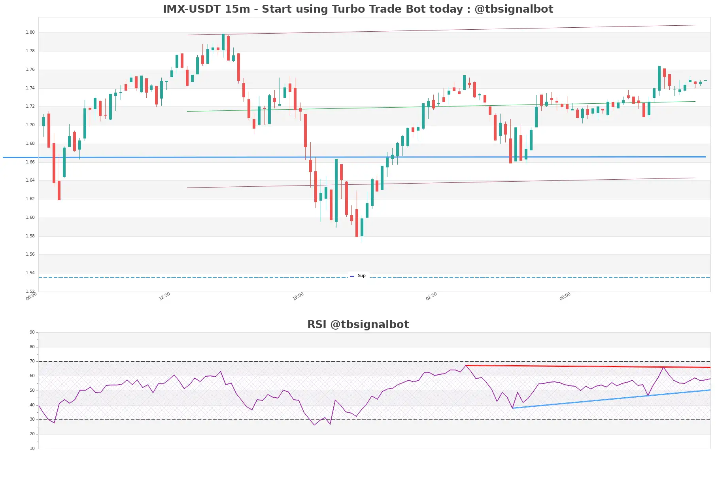Click the price axis label 1.74
Screen dimensions: 716x478
(30, 88)
